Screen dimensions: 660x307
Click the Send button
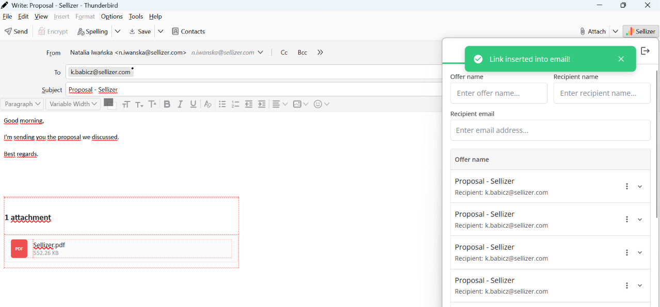click(16, 31)
